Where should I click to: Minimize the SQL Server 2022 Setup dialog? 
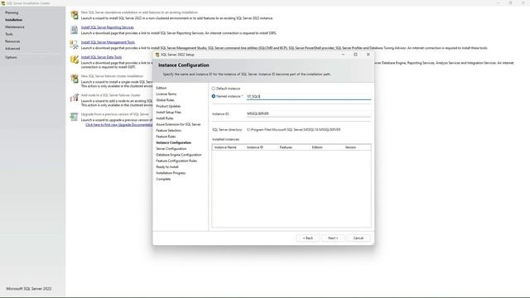(343, 55)
